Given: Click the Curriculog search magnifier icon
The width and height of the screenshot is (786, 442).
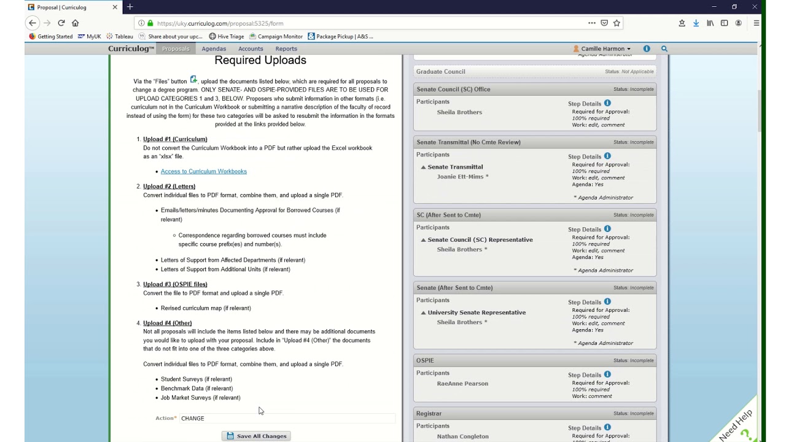Looking at the screenshot, I should [x=664, y=48].
